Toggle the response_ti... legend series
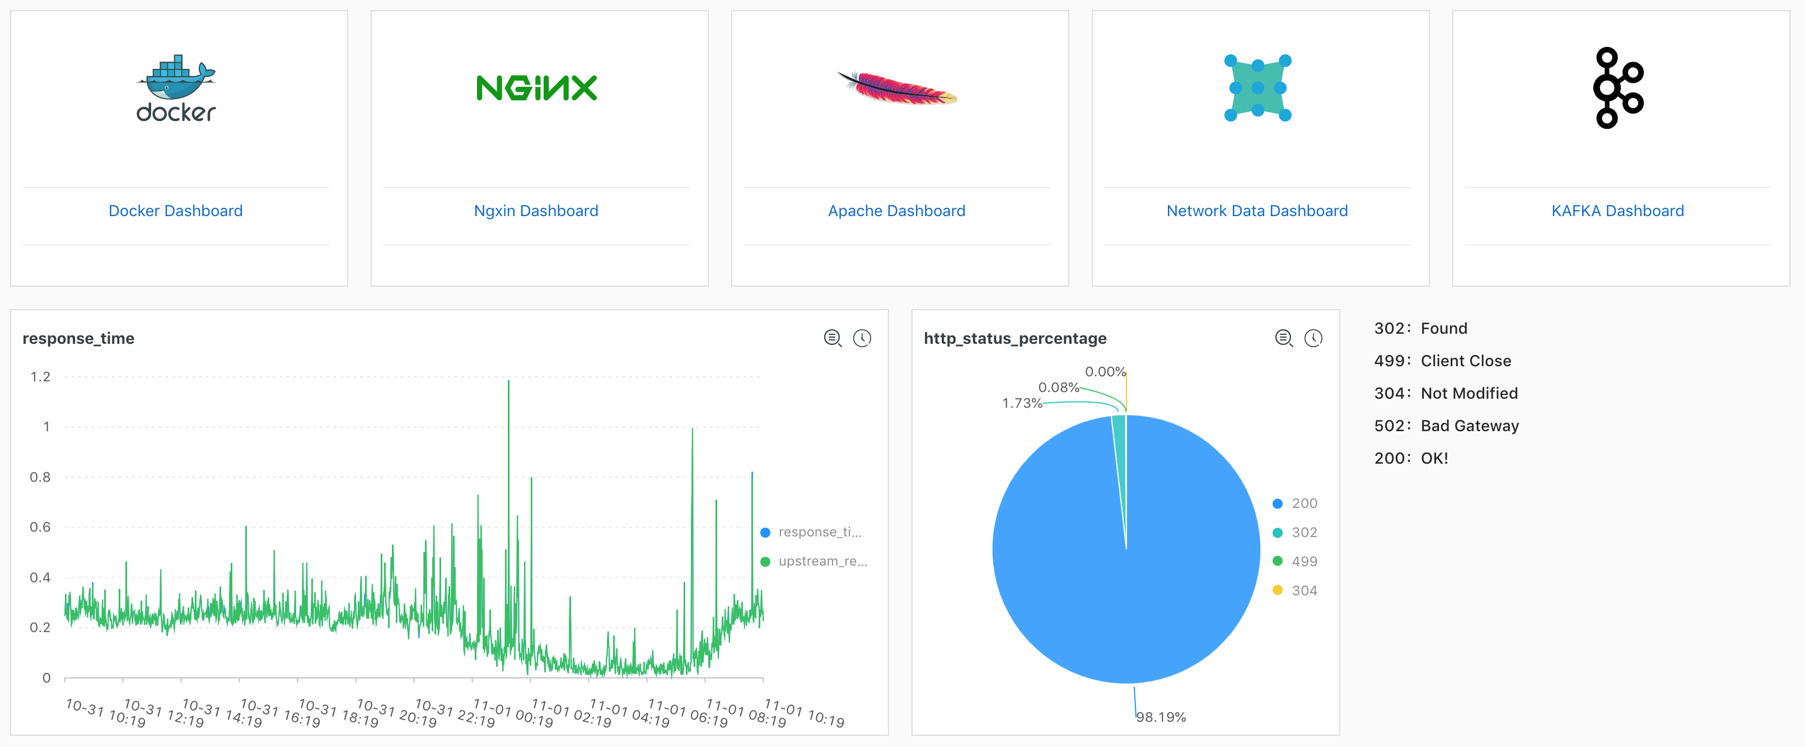Viewport: 1805px width, 747px height. [x=811, y=533]
